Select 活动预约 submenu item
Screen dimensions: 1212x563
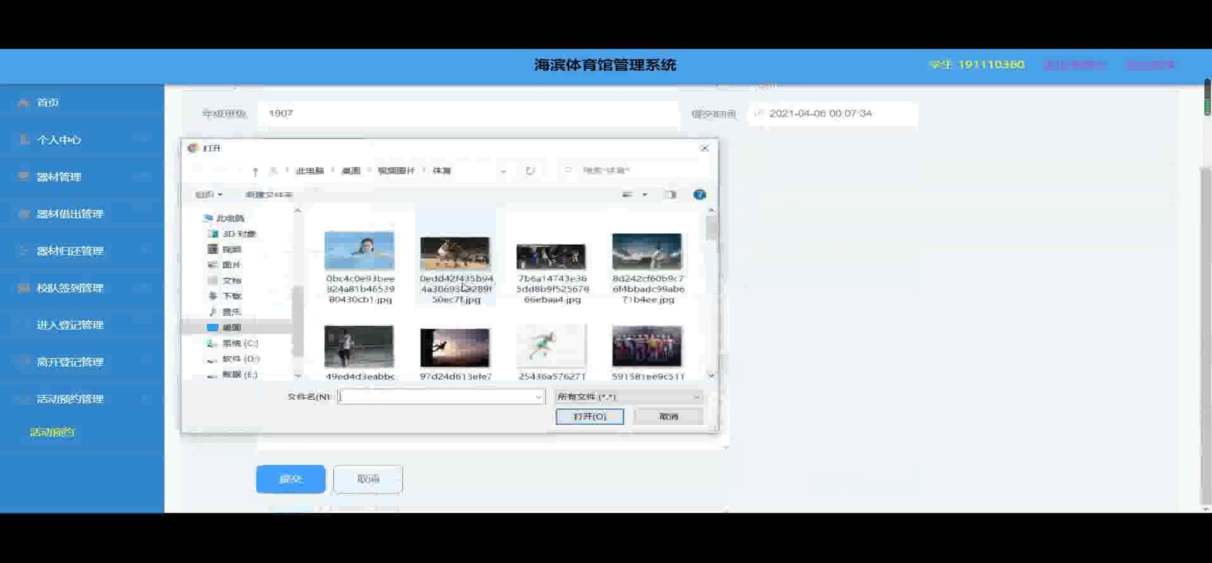pyautogui.click(x=53, y=432)
